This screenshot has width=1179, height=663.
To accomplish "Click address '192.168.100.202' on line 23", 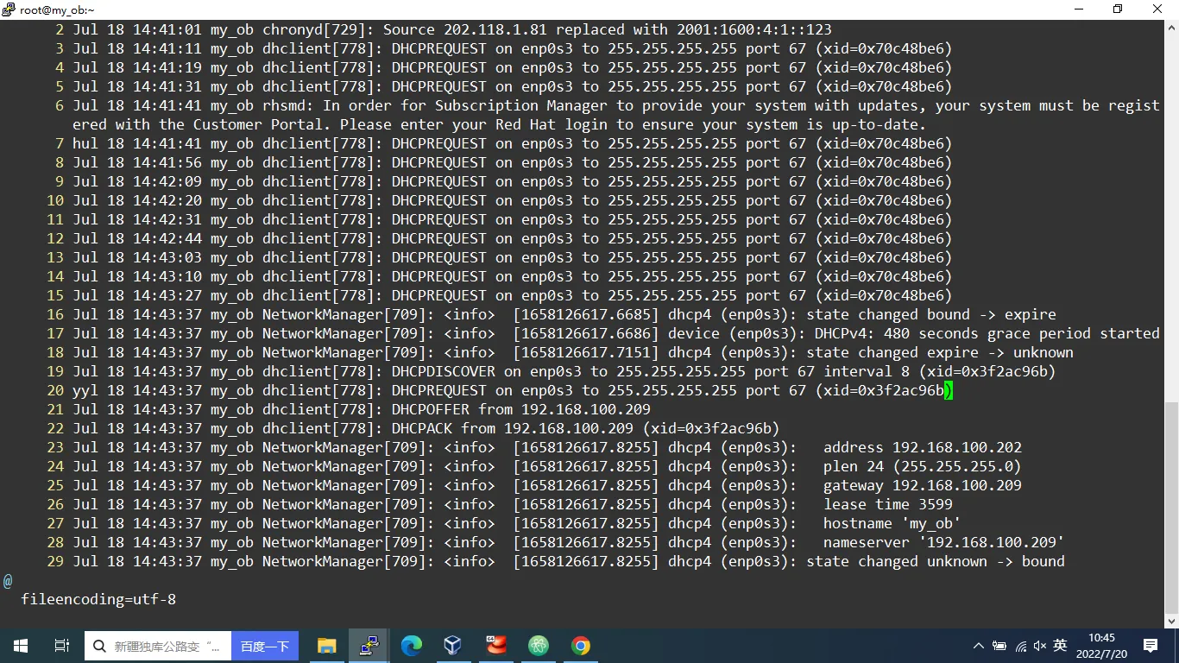I will [x=957, y=447].
